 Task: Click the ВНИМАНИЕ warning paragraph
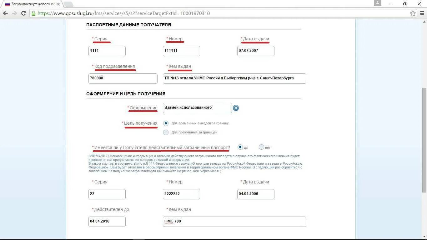coord(195,163)
